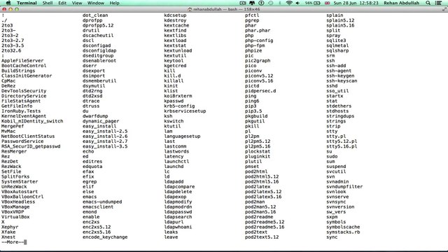Click the 'encode_keychange' entry
The height and width of the screenshot is (252, 448).
[105, 237]
